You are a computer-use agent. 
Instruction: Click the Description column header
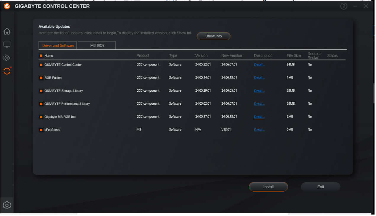[263, 55]
